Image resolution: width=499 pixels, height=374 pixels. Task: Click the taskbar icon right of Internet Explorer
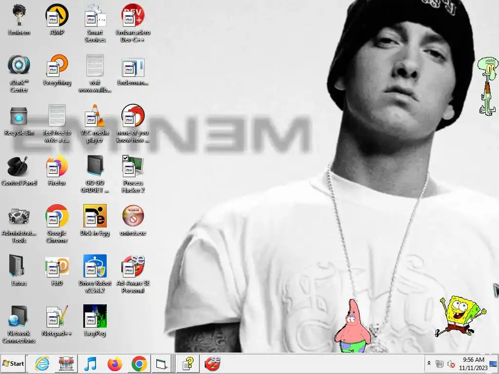click(x=66, y=363)
